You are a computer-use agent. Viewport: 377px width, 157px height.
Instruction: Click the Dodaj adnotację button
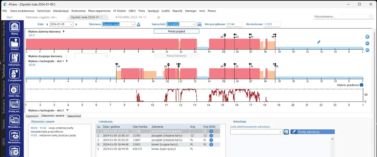[x=312, y=132]
